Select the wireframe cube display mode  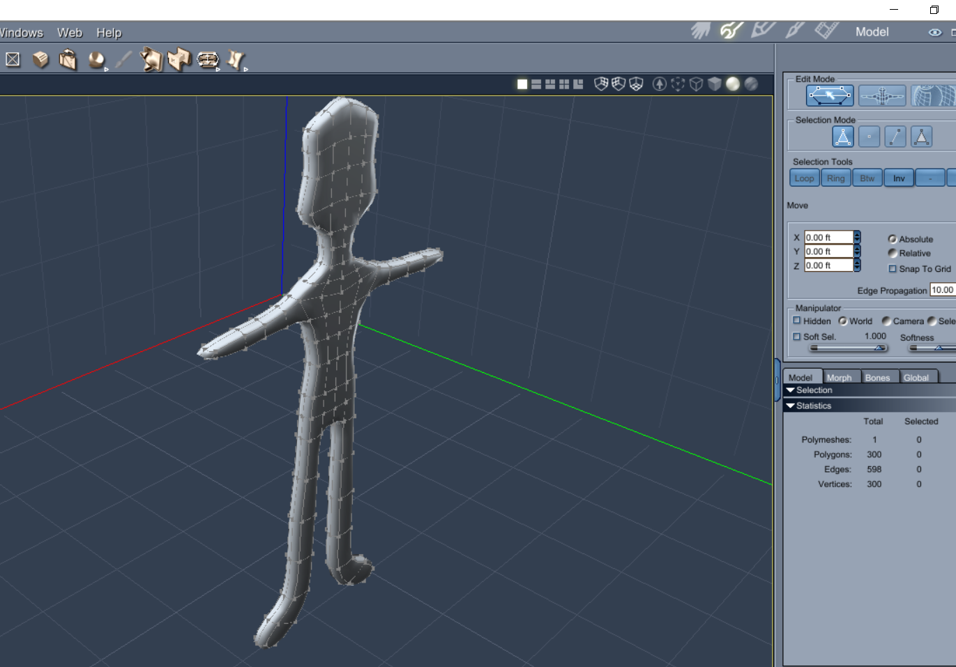696,84
